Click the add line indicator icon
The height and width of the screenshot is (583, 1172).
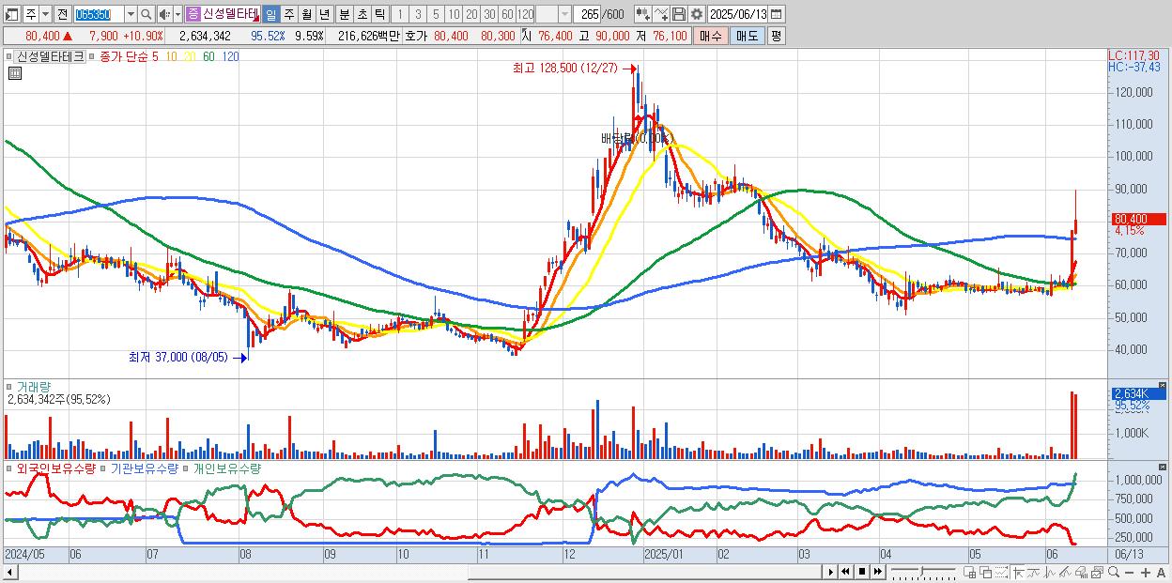(x=660, y=14)
